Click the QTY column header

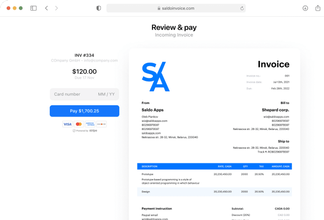[245, 166]
